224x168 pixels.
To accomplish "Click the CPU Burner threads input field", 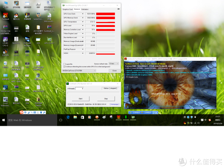I will pyautogui.click(x=80, y=88).
